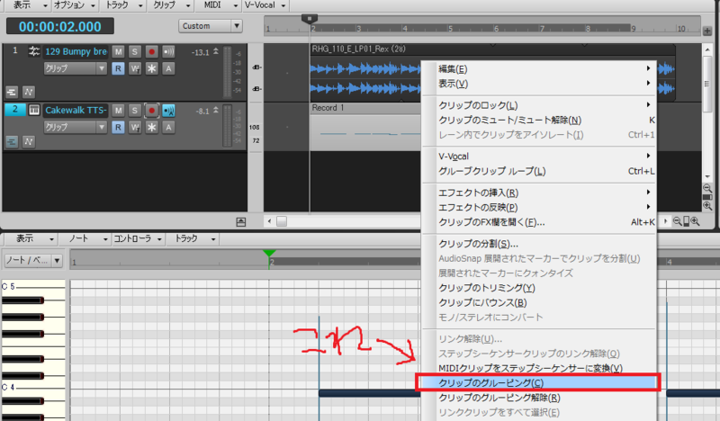Click the plus button beside the timeline ruler
Screen dimensions: 720x421
[707, 31]
